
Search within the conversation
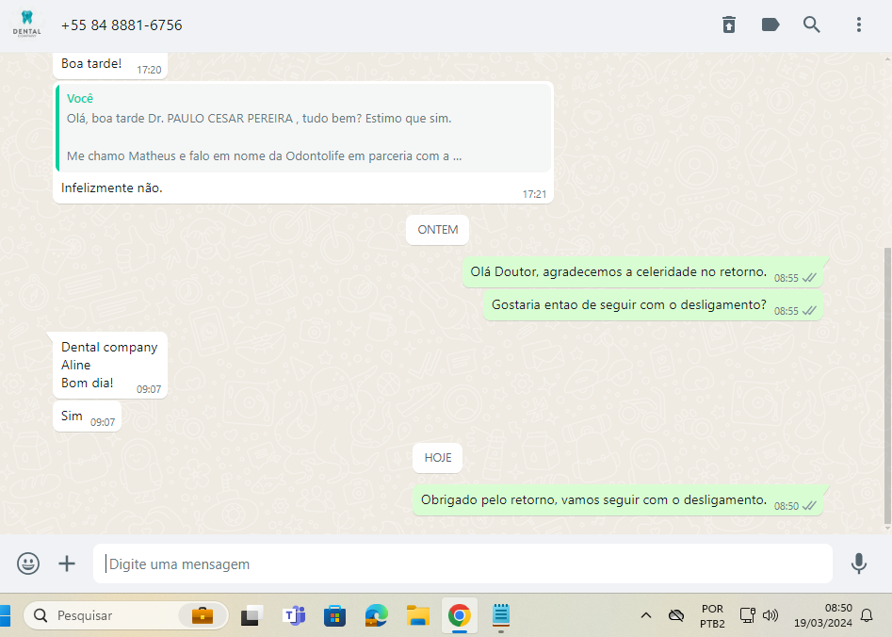(x=811, y=24)
